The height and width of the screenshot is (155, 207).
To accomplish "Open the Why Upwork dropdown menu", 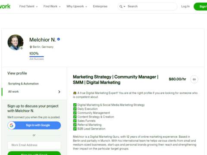I will click(x=77, y=6).
